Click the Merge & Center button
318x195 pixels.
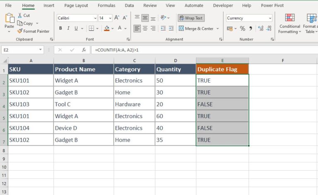[x=196, y=29]
